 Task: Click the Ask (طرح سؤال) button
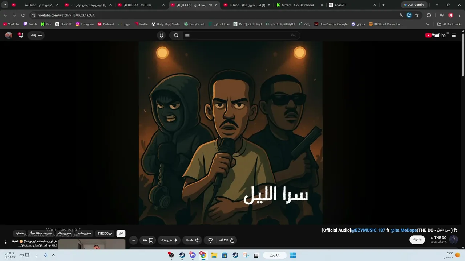[170, 240]
